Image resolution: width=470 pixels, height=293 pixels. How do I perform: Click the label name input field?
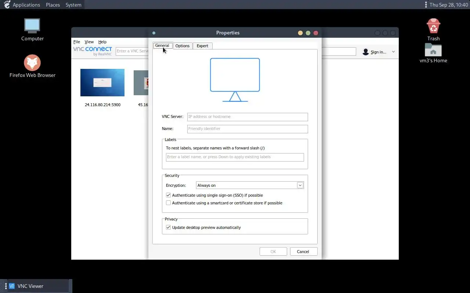tap(235, 157)
